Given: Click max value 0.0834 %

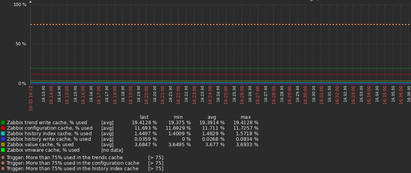Looking at the screenshot, I should click(247, 139).
